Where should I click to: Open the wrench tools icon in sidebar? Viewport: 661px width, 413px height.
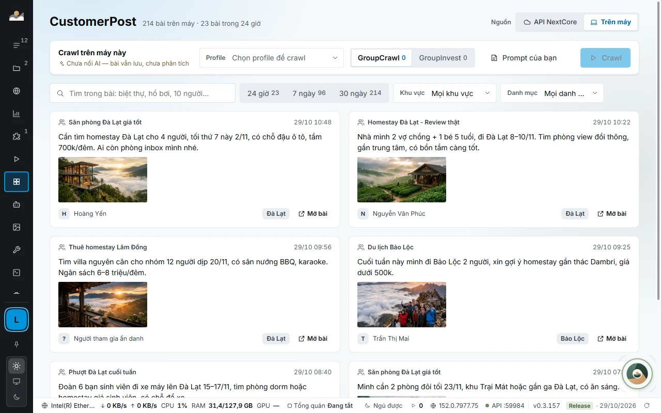coord(17,250)
